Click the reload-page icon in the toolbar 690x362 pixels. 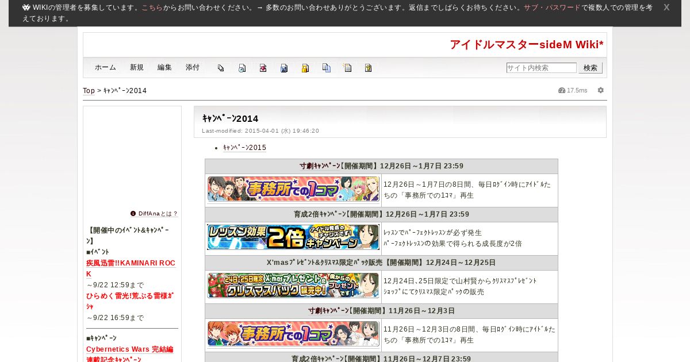click(242, 68)
